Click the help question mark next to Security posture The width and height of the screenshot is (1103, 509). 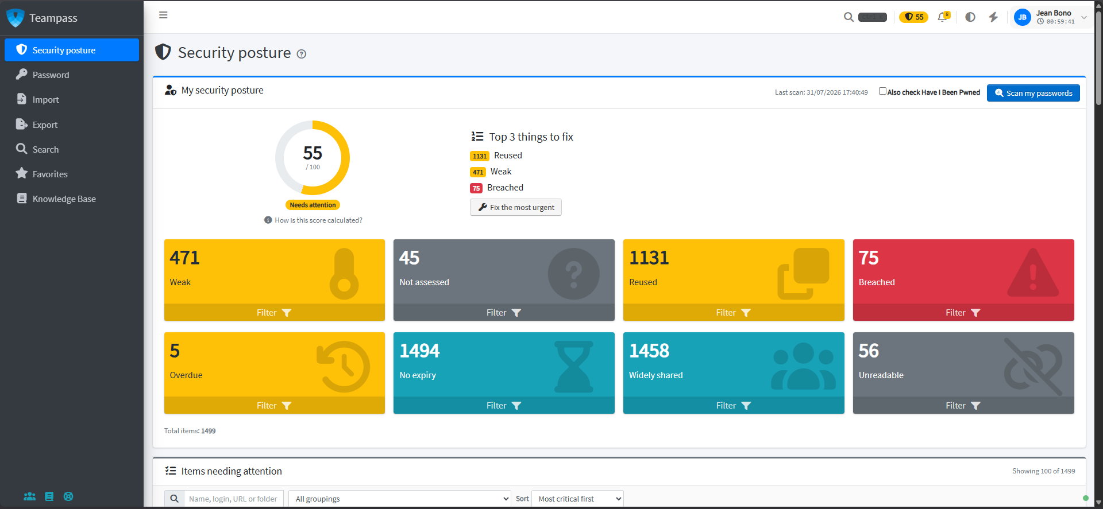click(x=302, y=54)
